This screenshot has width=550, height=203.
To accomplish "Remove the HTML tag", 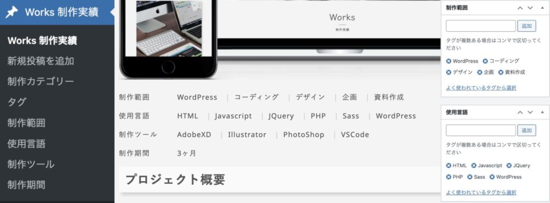I will pyautogui.click(x=449, y=166).
